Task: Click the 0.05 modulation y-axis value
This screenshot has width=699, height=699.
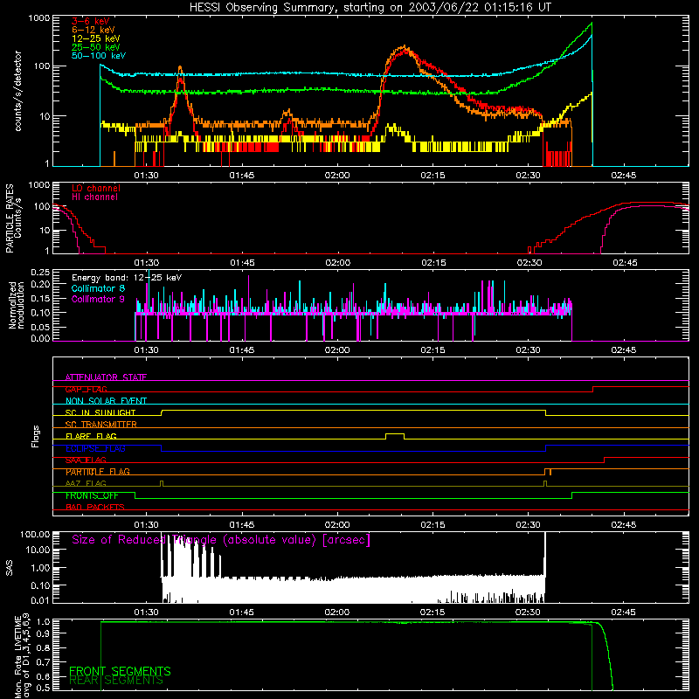Action: click(x=40, y=327)
